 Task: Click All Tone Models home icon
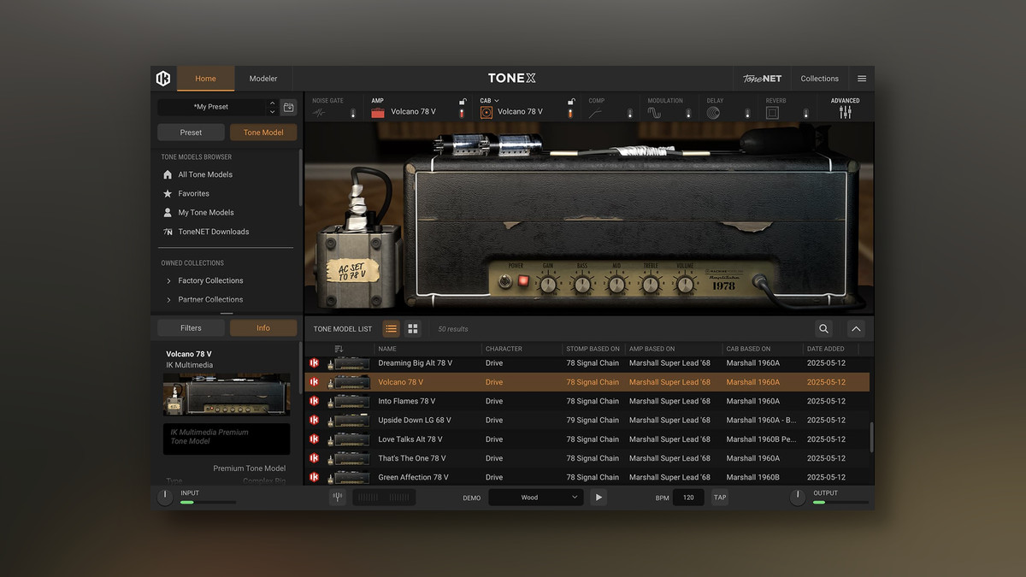coord(168,174)
